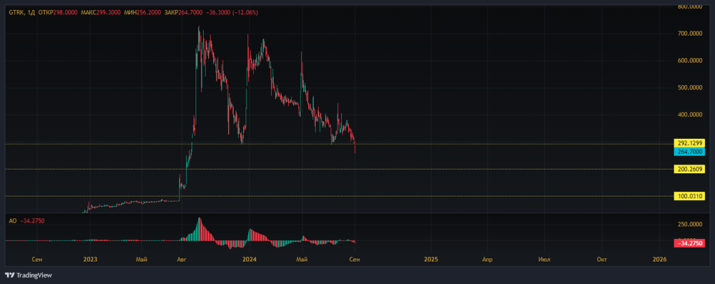Viewport: 715px width, 284px height.
Task: Click the change value −36.3000 (−12.06%)
Action: click(232, 13)
